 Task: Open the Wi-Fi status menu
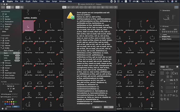(x=130, y=1)
